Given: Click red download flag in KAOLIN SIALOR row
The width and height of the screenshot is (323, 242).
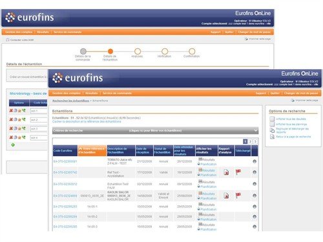Looking at the screenshot, I should pyautogui.click(x=238, y=195).
